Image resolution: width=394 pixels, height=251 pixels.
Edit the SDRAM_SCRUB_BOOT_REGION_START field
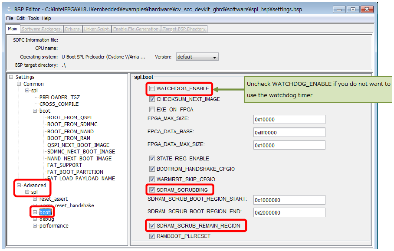tap(289, 200)
